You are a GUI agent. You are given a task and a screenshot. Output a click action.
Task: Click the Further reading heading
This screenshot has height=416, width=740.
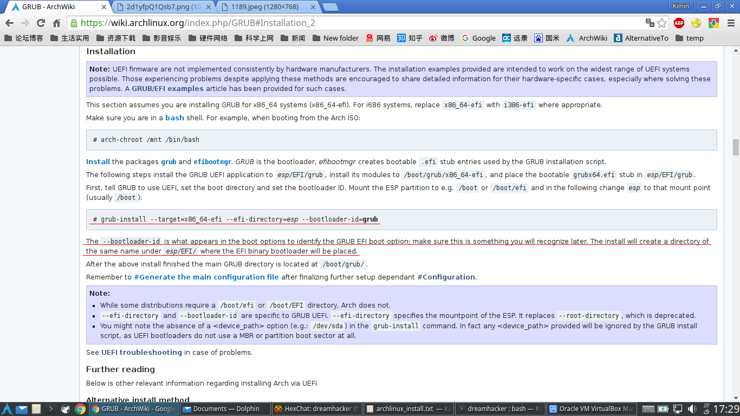pyautogui.click(x=120, y=369)
